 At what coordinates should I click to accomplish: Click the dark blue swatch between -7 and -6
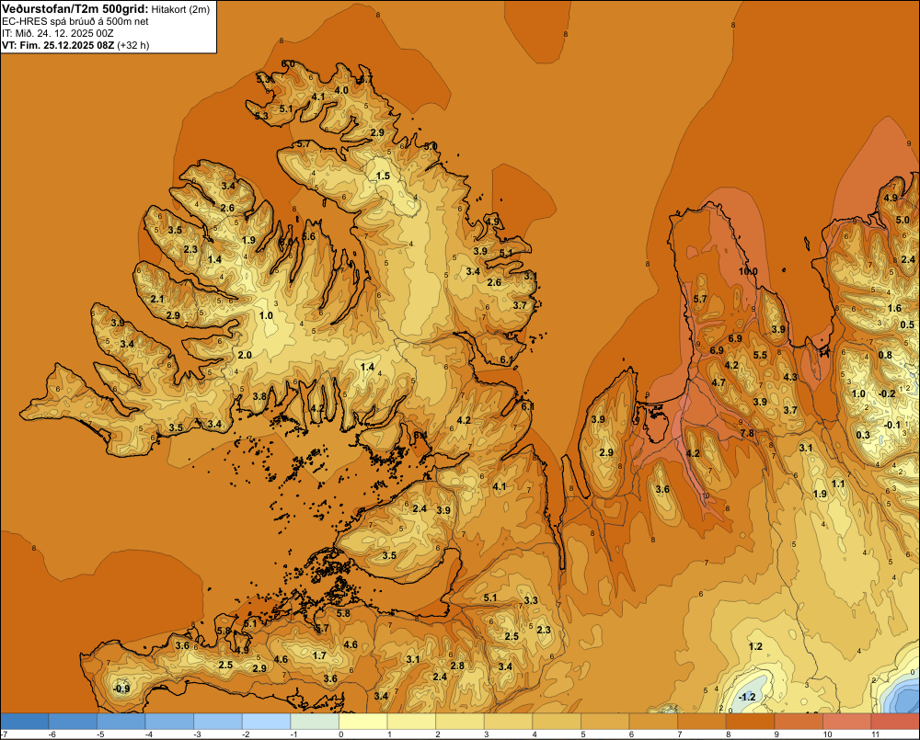(25, 721)
